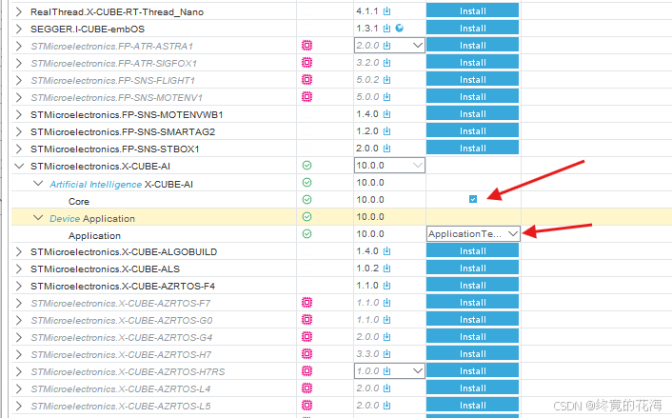Open version dropdown for FP-ATR-ASTRA1

389,45
